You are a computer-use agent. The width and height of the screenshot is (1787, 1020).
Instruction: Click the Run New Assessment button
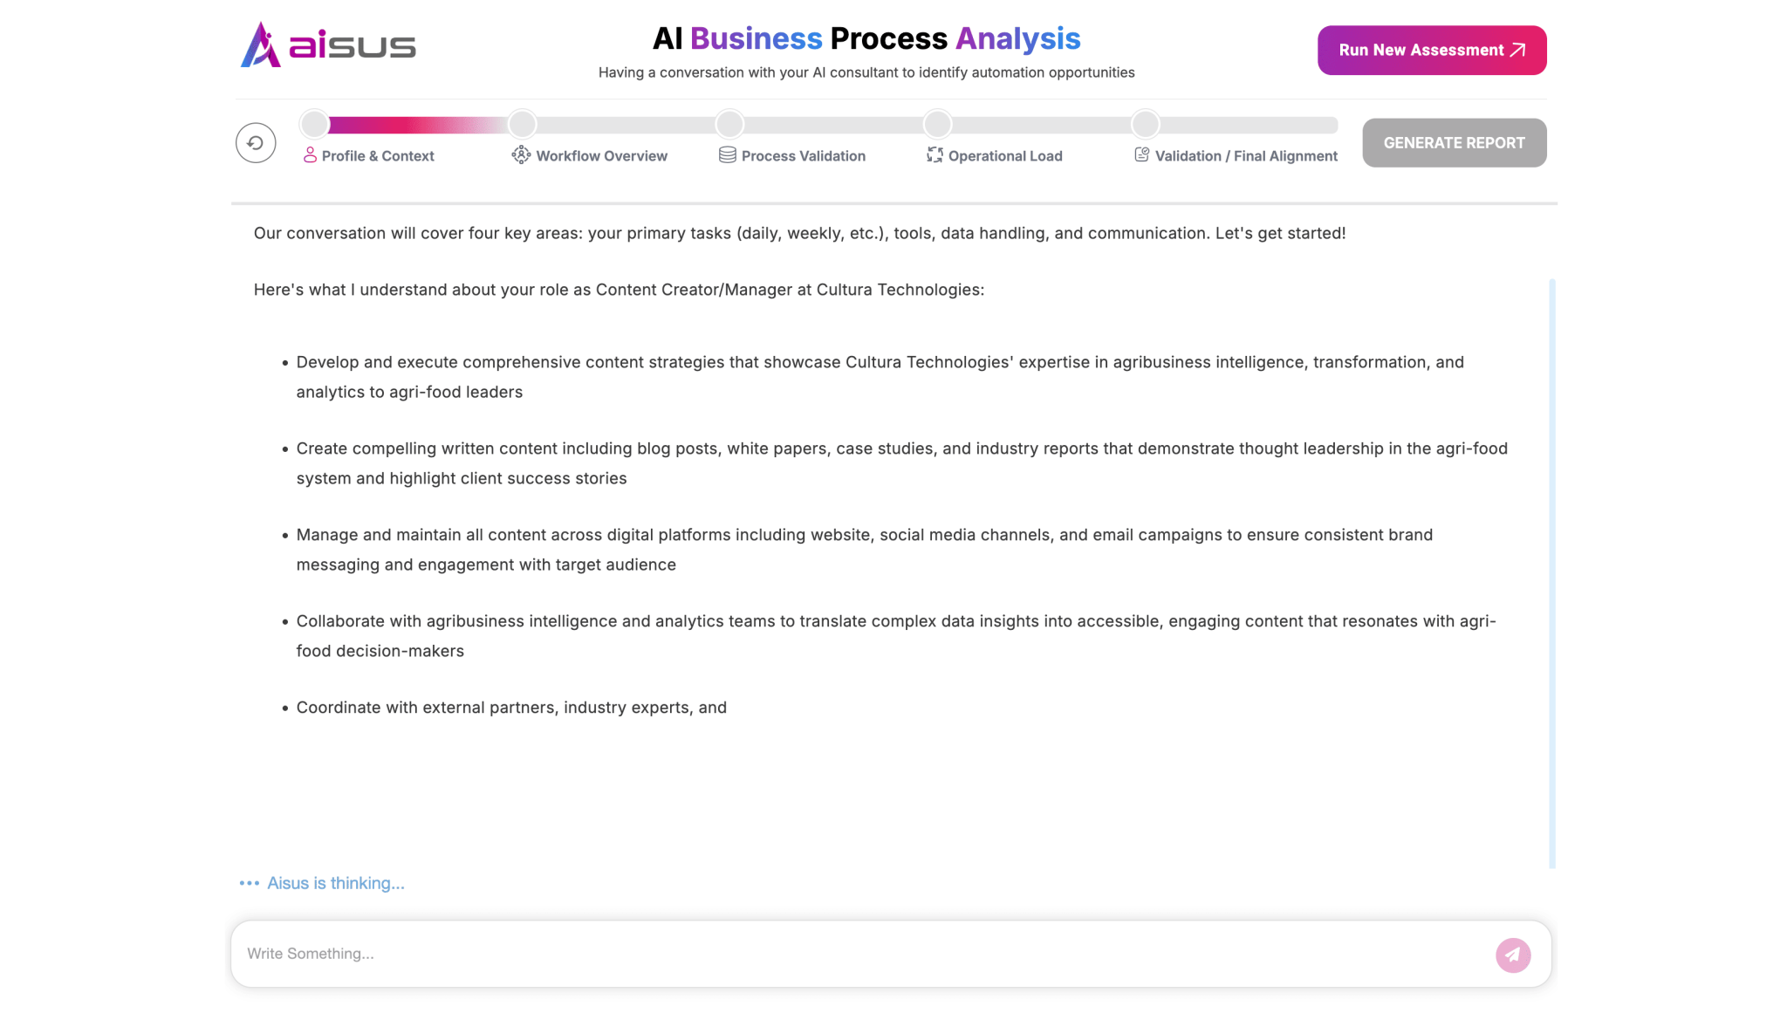1432,51
